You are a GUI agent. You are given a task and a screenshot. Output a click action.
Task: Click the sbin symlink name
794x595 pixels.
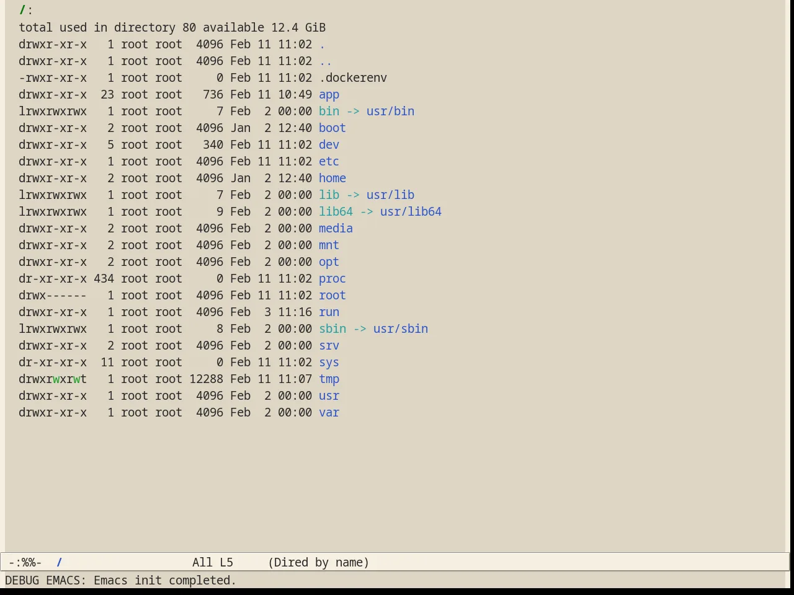pyautogui.click(x=332, y=329)
